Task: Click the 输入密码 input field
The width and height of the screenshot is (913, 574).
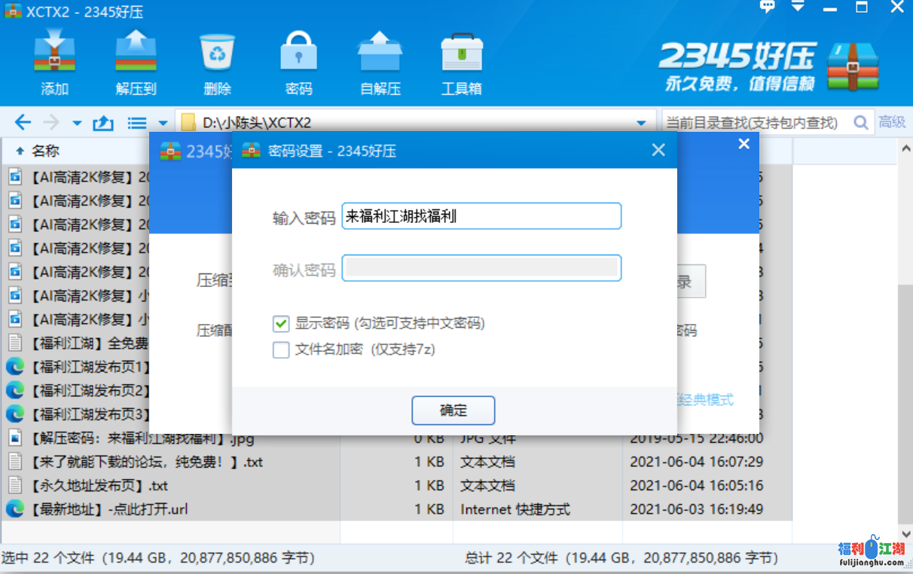Action: coord(481,216)
